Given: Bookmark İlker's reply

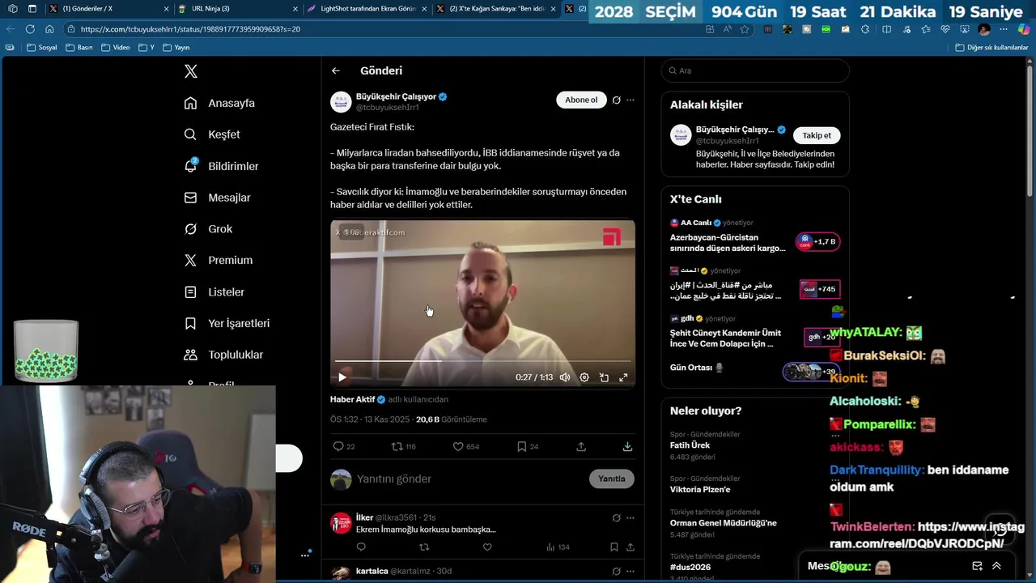Looking at the screenshot, I should pyautogui.click(x=614, y=547).
